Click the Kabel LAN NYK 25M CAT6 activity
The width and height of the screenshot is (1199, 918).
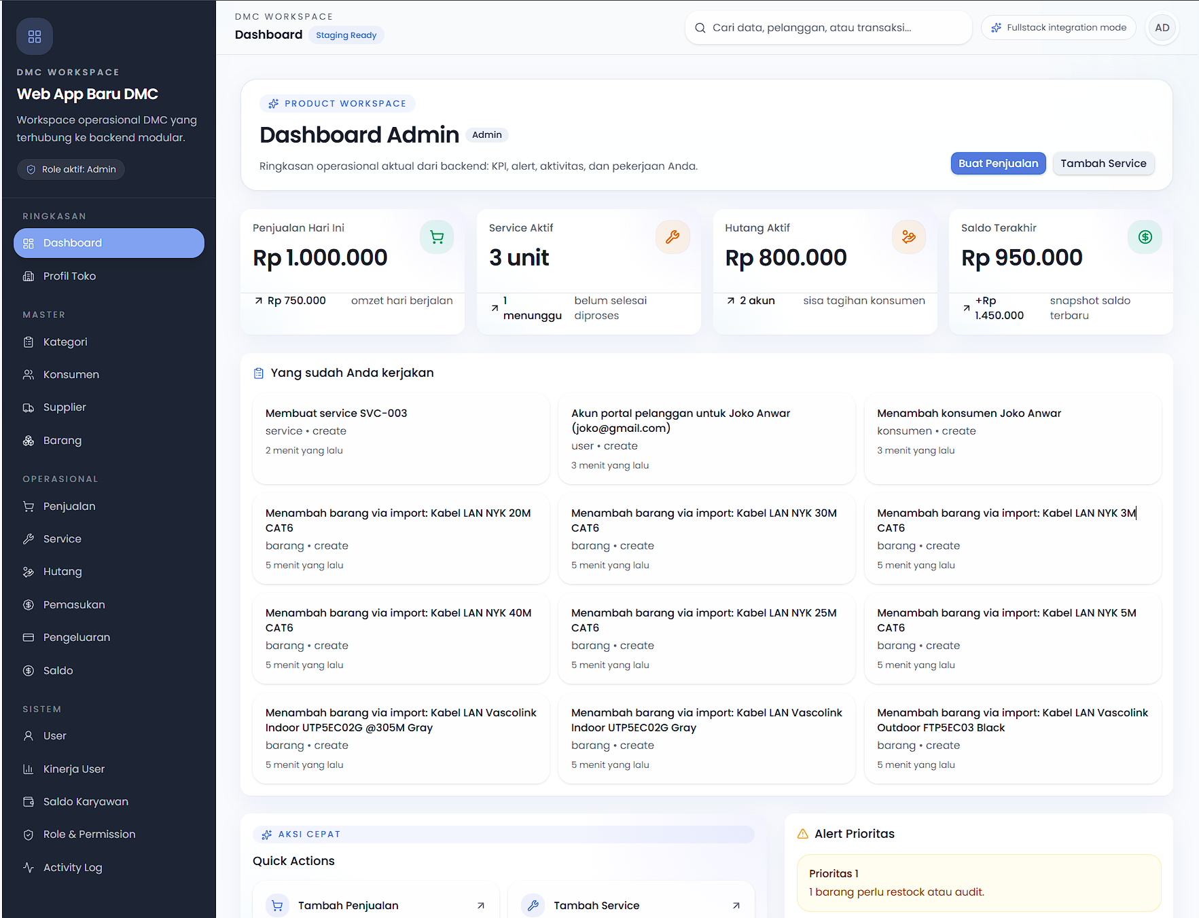tap(706, 639)
